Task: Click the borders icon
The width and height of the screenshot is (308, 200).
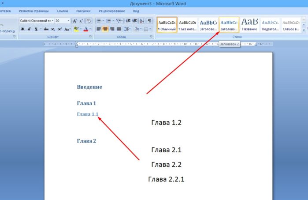Action: coord(146,29)
